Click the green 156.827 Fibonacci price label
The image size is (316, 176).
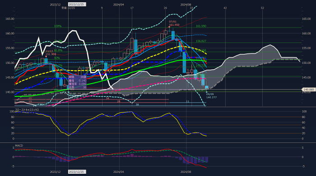[201, 41]
